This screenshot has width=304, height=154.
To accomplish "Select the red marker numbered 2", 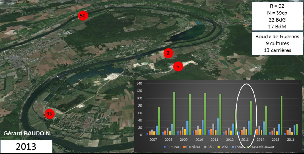I will 168,54.
